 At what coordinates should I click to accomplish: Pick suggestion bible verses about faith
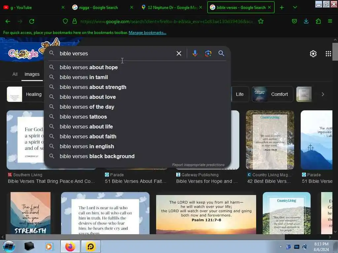137,137
